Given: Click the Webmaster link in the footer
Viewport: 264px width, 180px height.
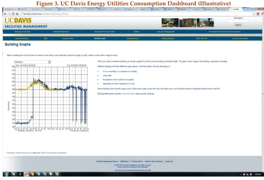Looking at the screenshot, I should pos(145,167).
